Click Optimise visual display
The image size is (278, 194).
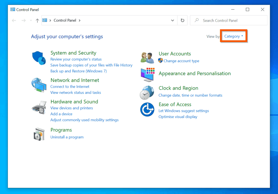[178, 117]
